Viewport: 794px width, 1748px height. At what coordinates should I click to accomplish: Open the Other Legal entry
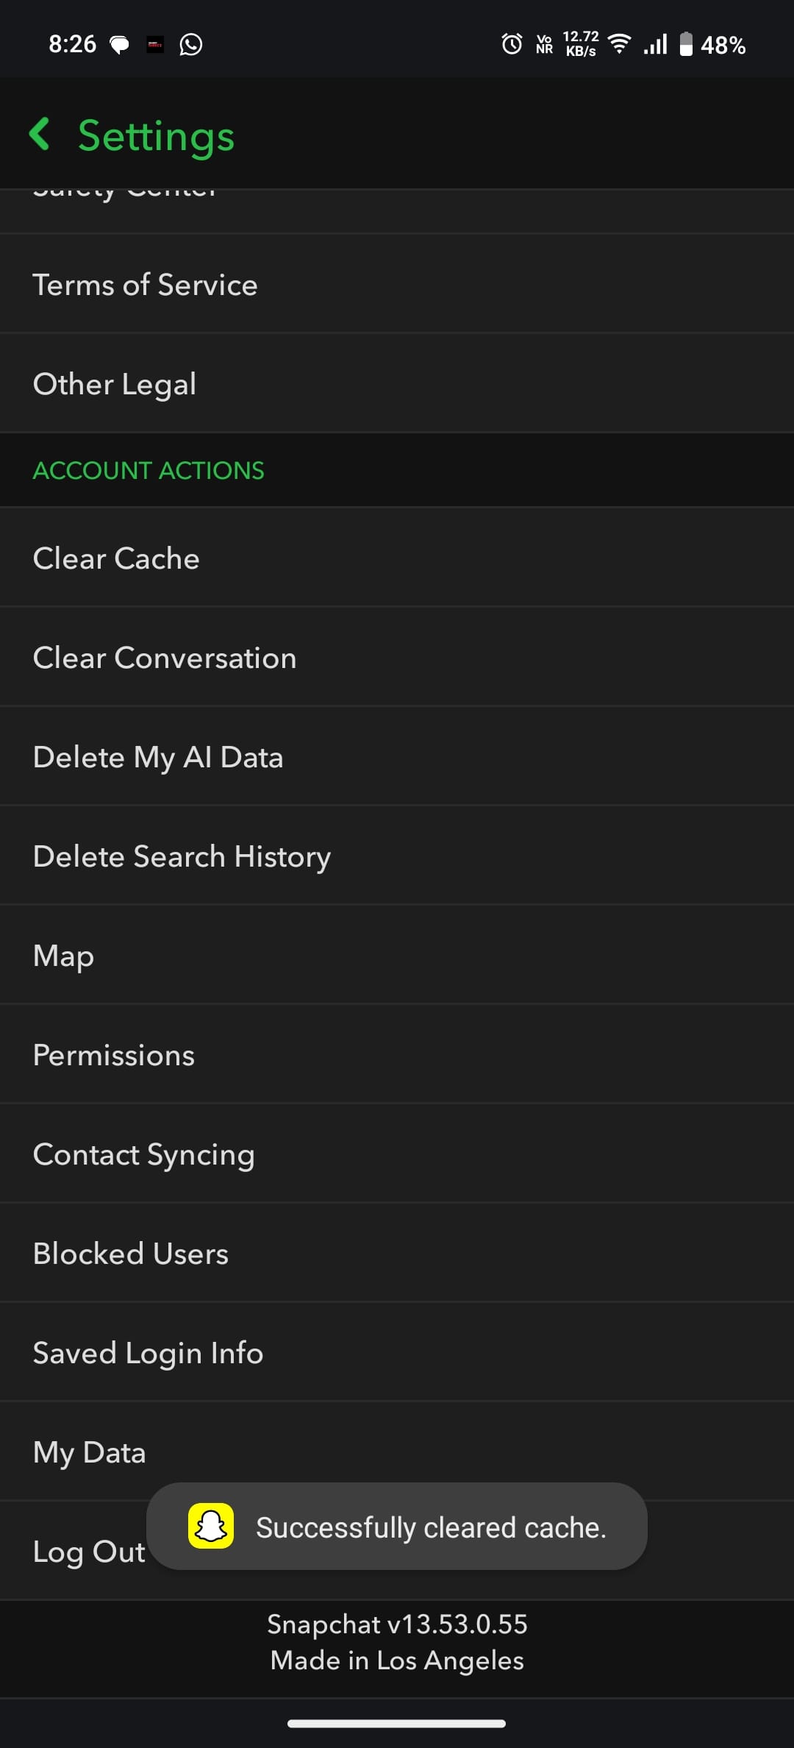[115, 384]
